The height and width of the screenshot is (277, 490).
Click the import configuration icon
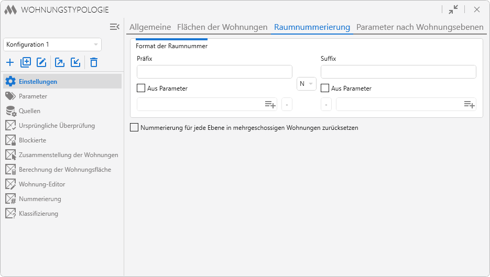75,63
